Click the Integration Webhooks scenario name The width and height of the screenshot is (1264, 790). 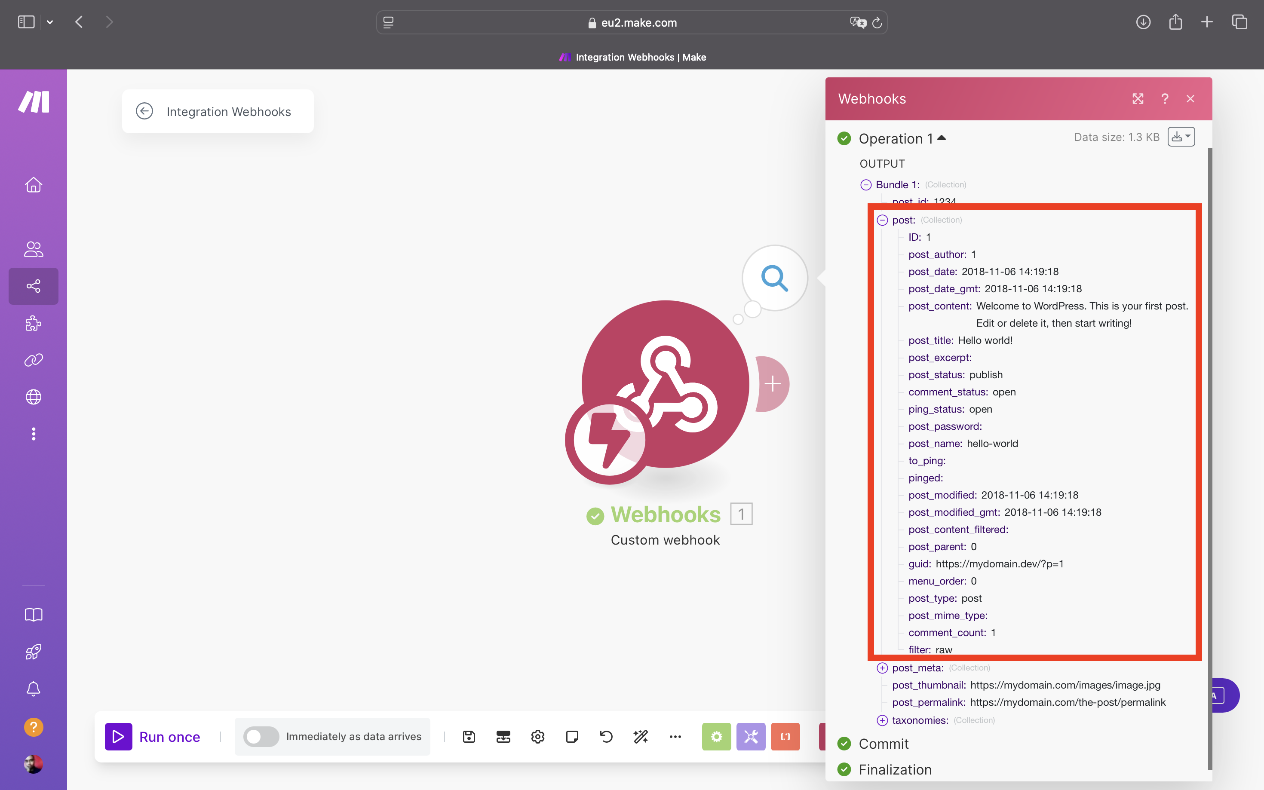[229, 112]
